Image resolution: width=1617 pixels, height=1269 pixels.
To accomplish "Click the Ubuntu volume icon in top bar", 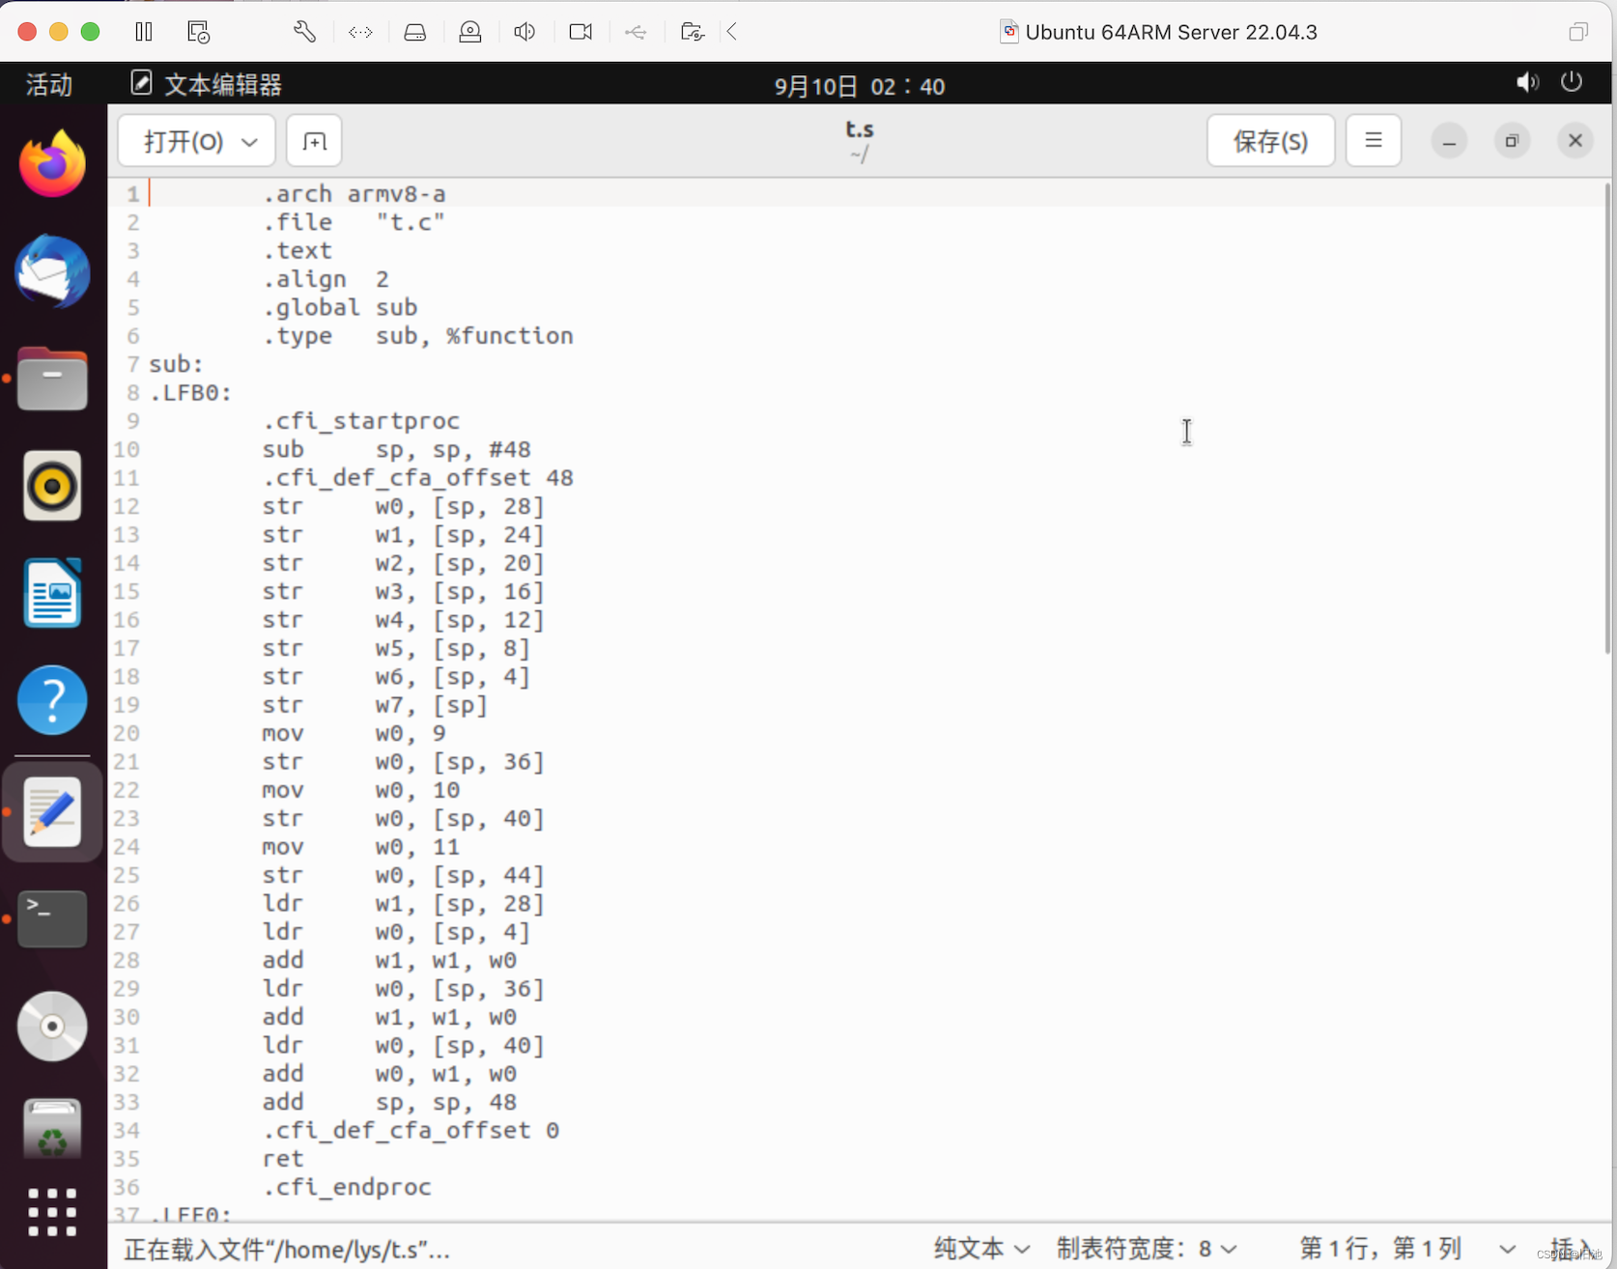I will (1527, 82).
